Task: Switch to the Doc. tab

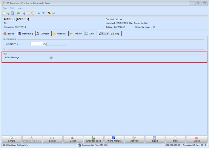Action: pyautogui.click(x=90, y=34)
